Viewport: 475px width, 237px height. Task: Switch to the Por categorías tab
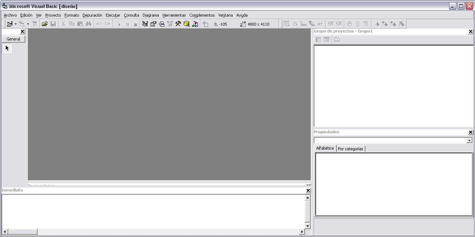coord(350,149)
